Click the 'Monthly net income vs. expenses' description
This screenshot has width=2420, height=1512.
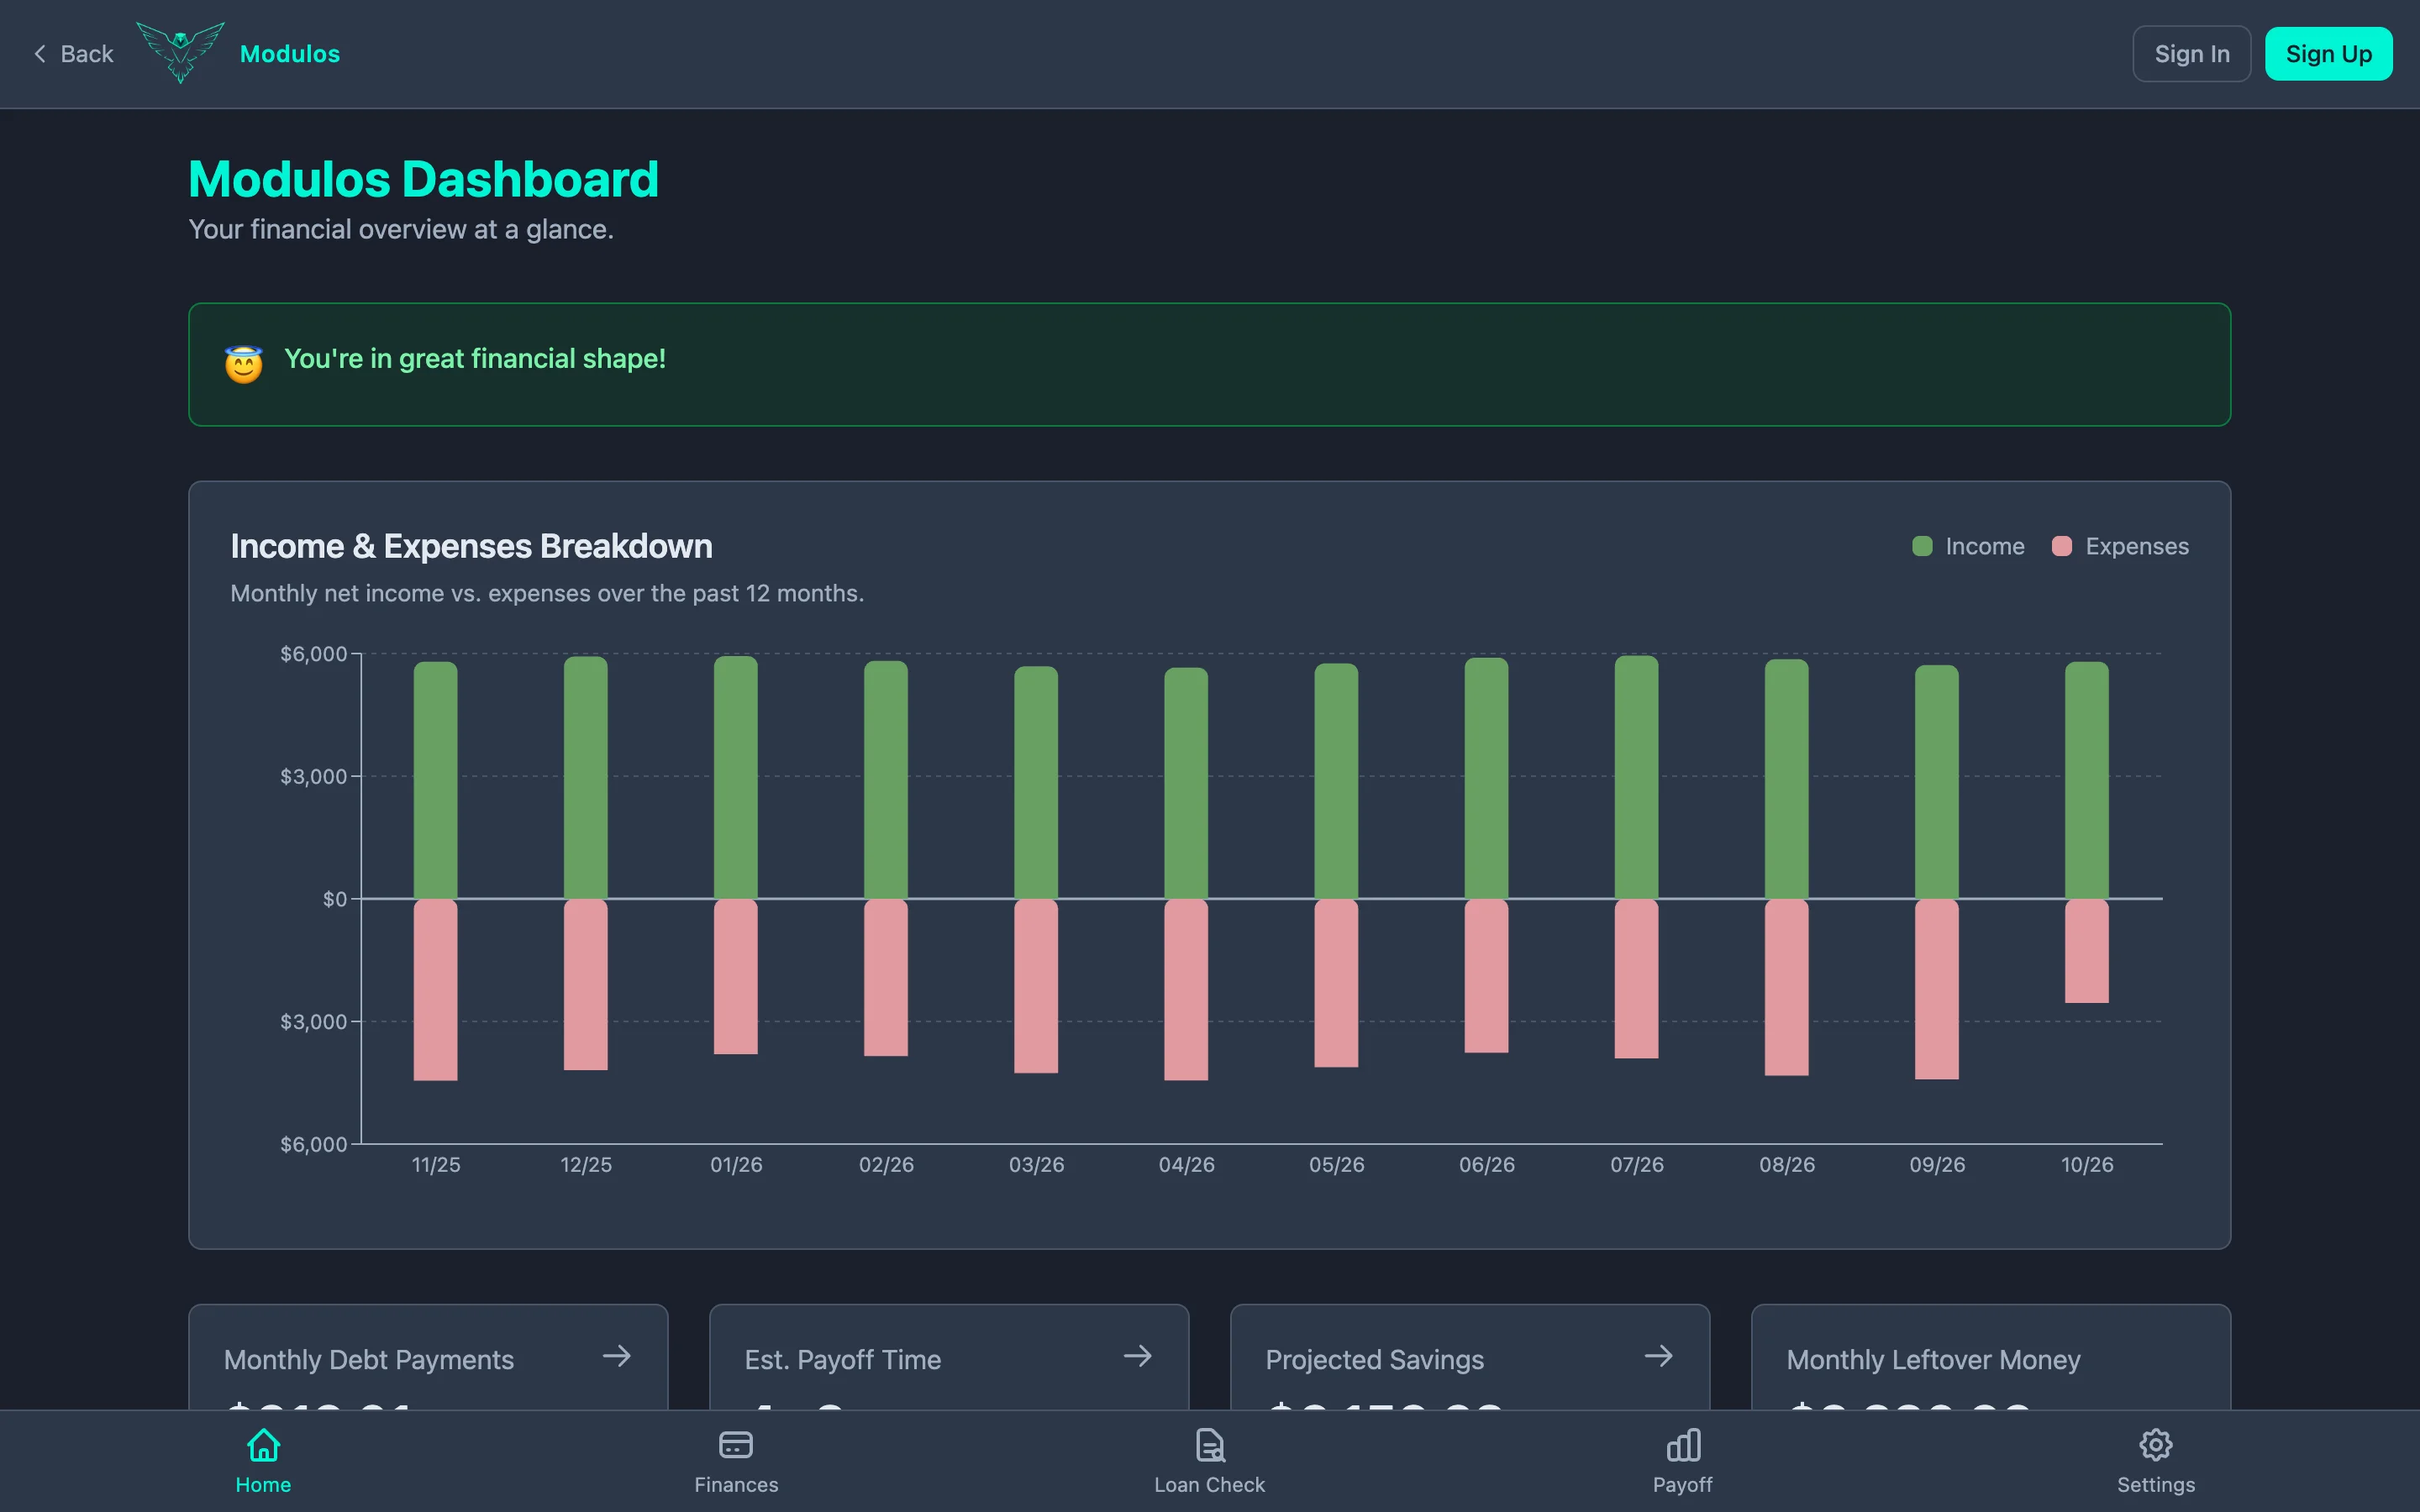(x=547, y=593)
